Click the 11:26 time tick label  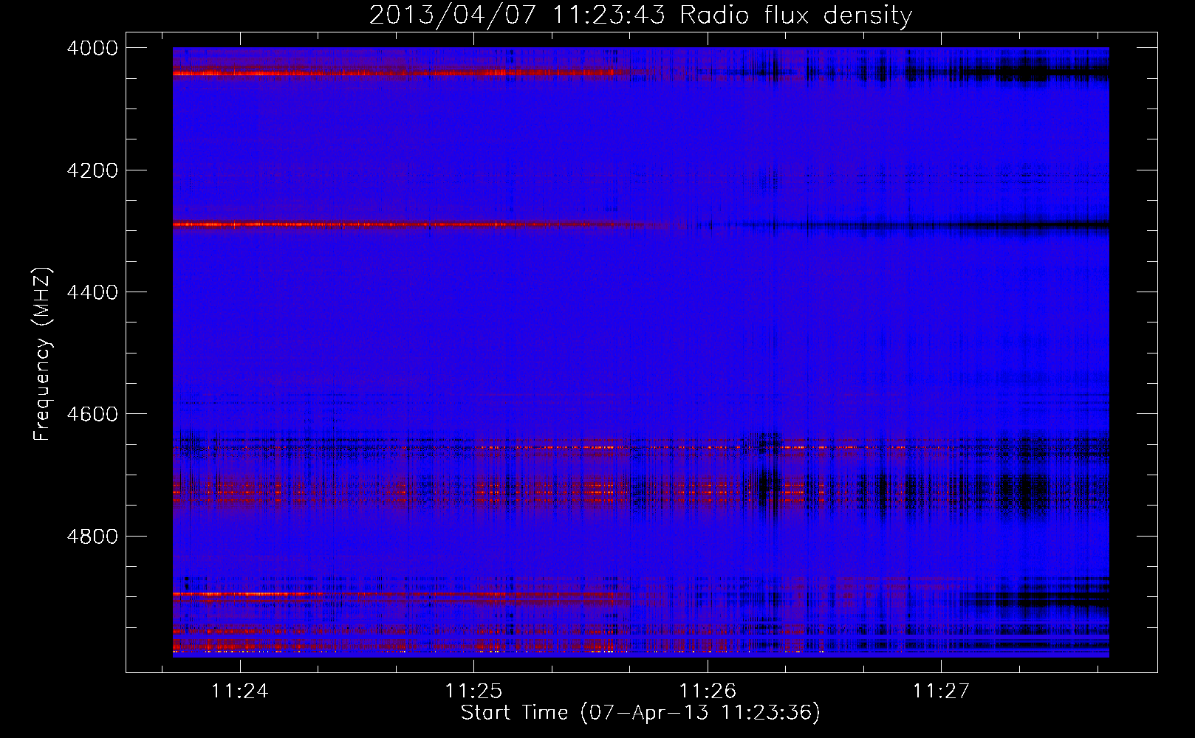(708, 691)
